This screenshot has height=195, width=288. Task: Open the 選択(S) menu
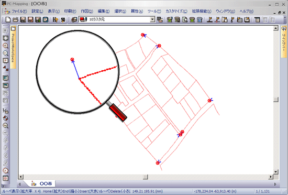pyautogui.click(x=120, y=12)
